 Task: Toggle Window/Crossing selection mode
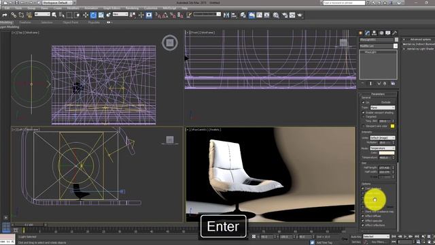[x=77, y=15]
